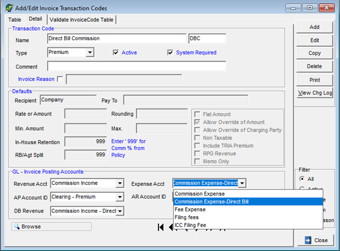Viewport: 340px width, 251px height.
Task: Click the Rounding field
Action: (162, 114)
